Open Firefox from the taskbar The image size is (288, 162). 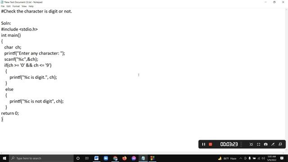pyautogui.click(x=124, y=158)
